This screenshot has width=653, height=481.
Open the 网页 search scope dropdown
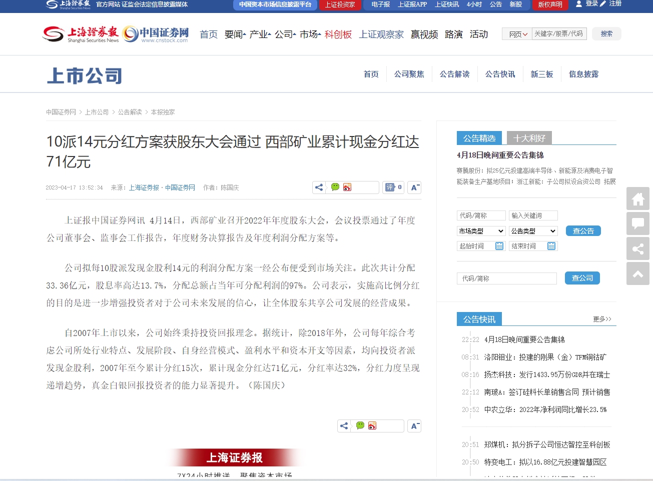coord(517,34)
